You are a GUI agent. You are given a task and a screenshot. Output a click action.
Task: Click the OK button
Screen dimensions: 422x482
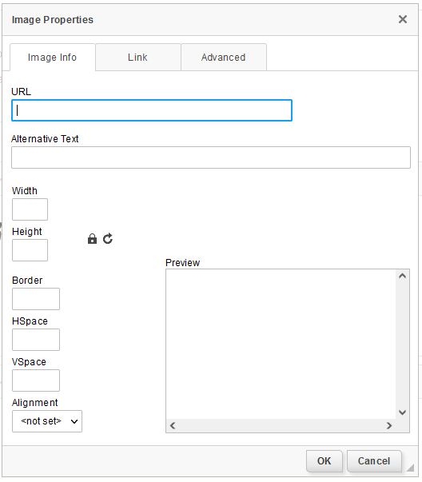tap(324, 460)
